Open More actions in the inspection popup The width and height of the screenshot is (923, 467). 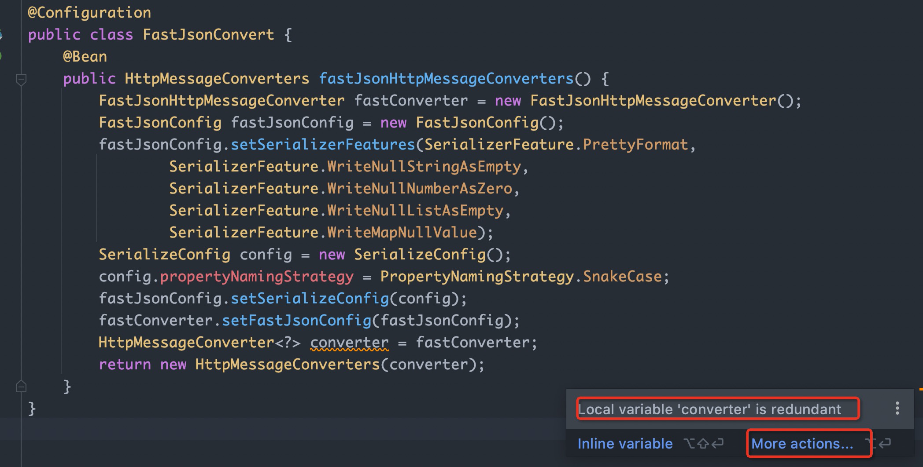(x=802, y=444)
